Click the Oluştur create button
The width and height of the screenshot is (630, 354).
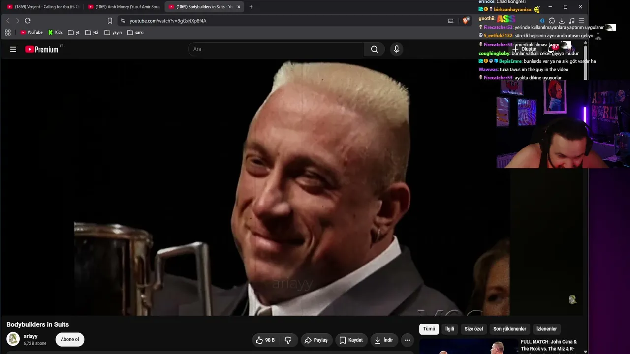(525, 49)
